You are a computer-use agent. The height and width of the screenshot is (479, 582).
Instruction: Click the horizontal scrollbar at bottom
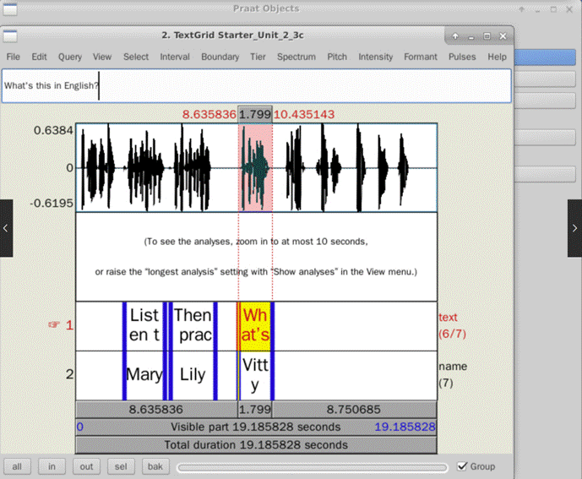pos(313,467)
